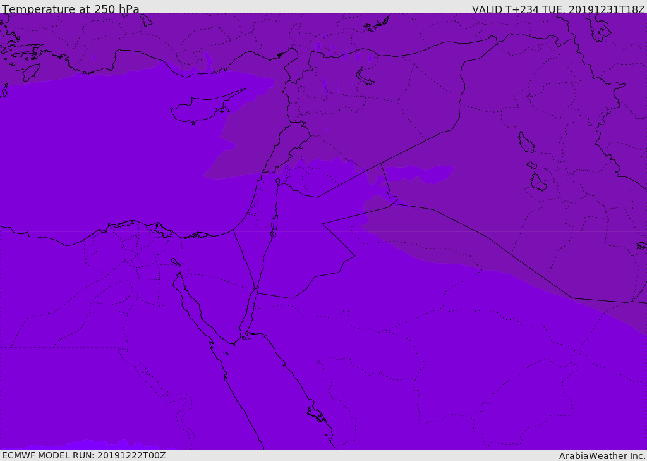The width and height of the screenshot is (647, 461).
Task: Click the 'ArabiaWeather Inc' credit text
Action: click(x=602, y=456)
